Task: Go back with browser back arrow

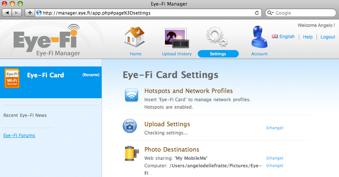Action: coord(7,13)
